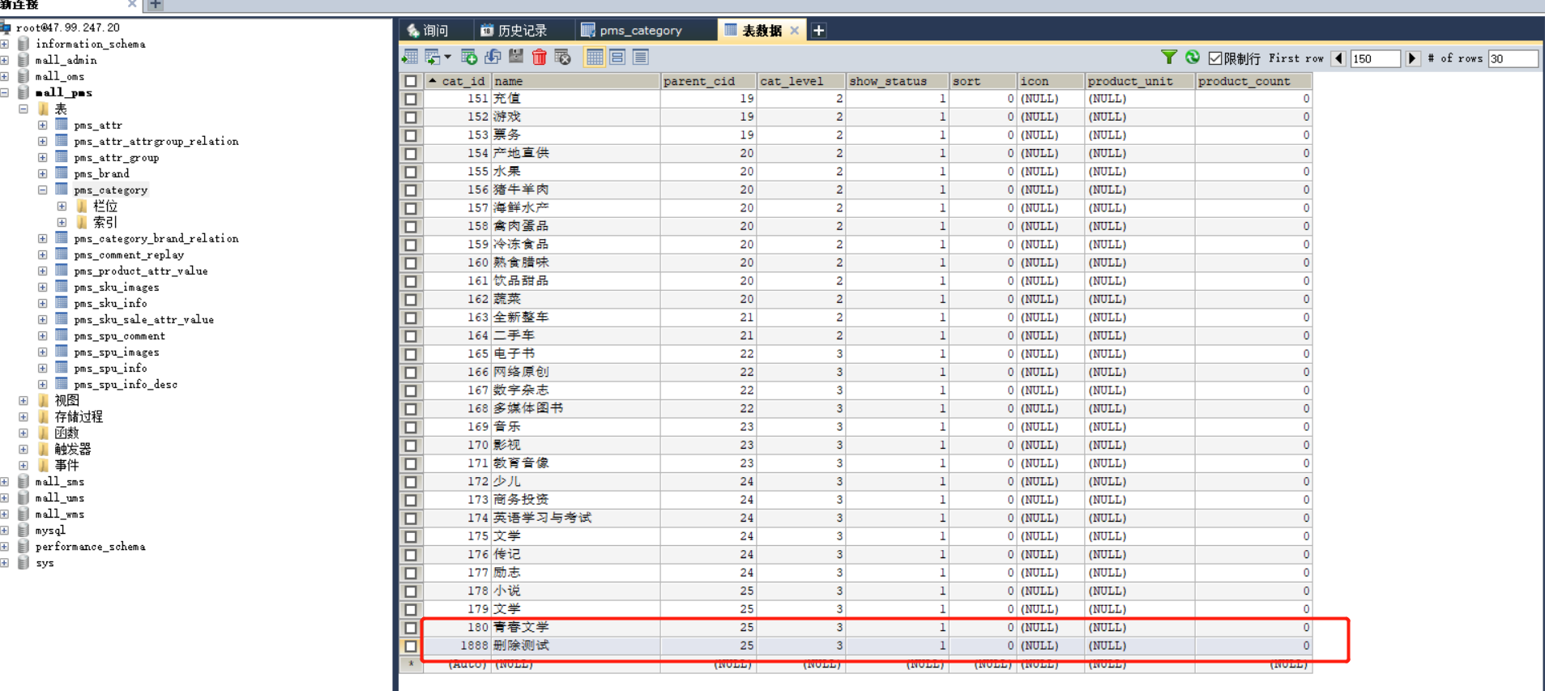Click the mysql database icon in the tree
Screen dimensions: 1545x691
pyautogui.click(x=23, y=530)
